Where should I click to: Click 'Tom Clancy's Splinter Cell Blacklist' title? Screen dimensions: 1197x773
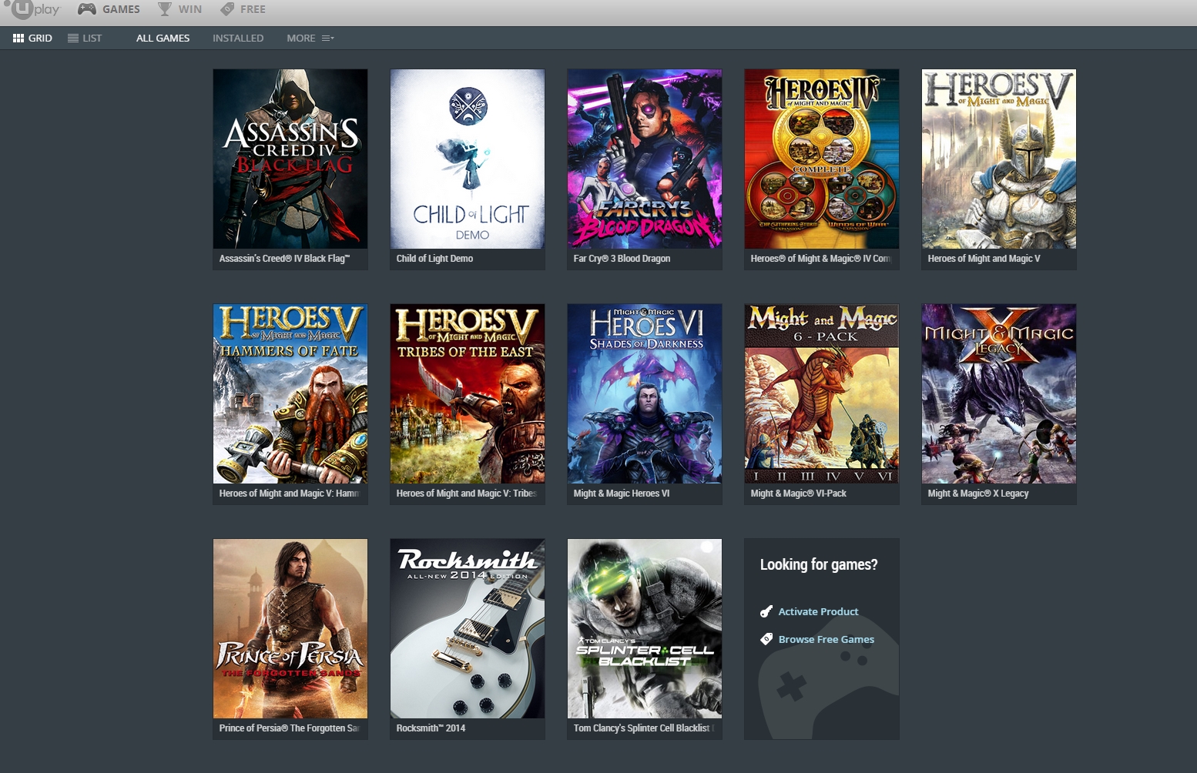[x=643, y=728]
